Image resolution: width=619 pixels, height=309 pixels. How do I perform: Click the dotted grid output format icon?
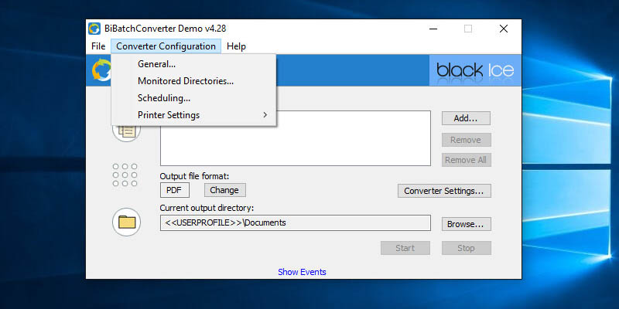tap(125, 175)
